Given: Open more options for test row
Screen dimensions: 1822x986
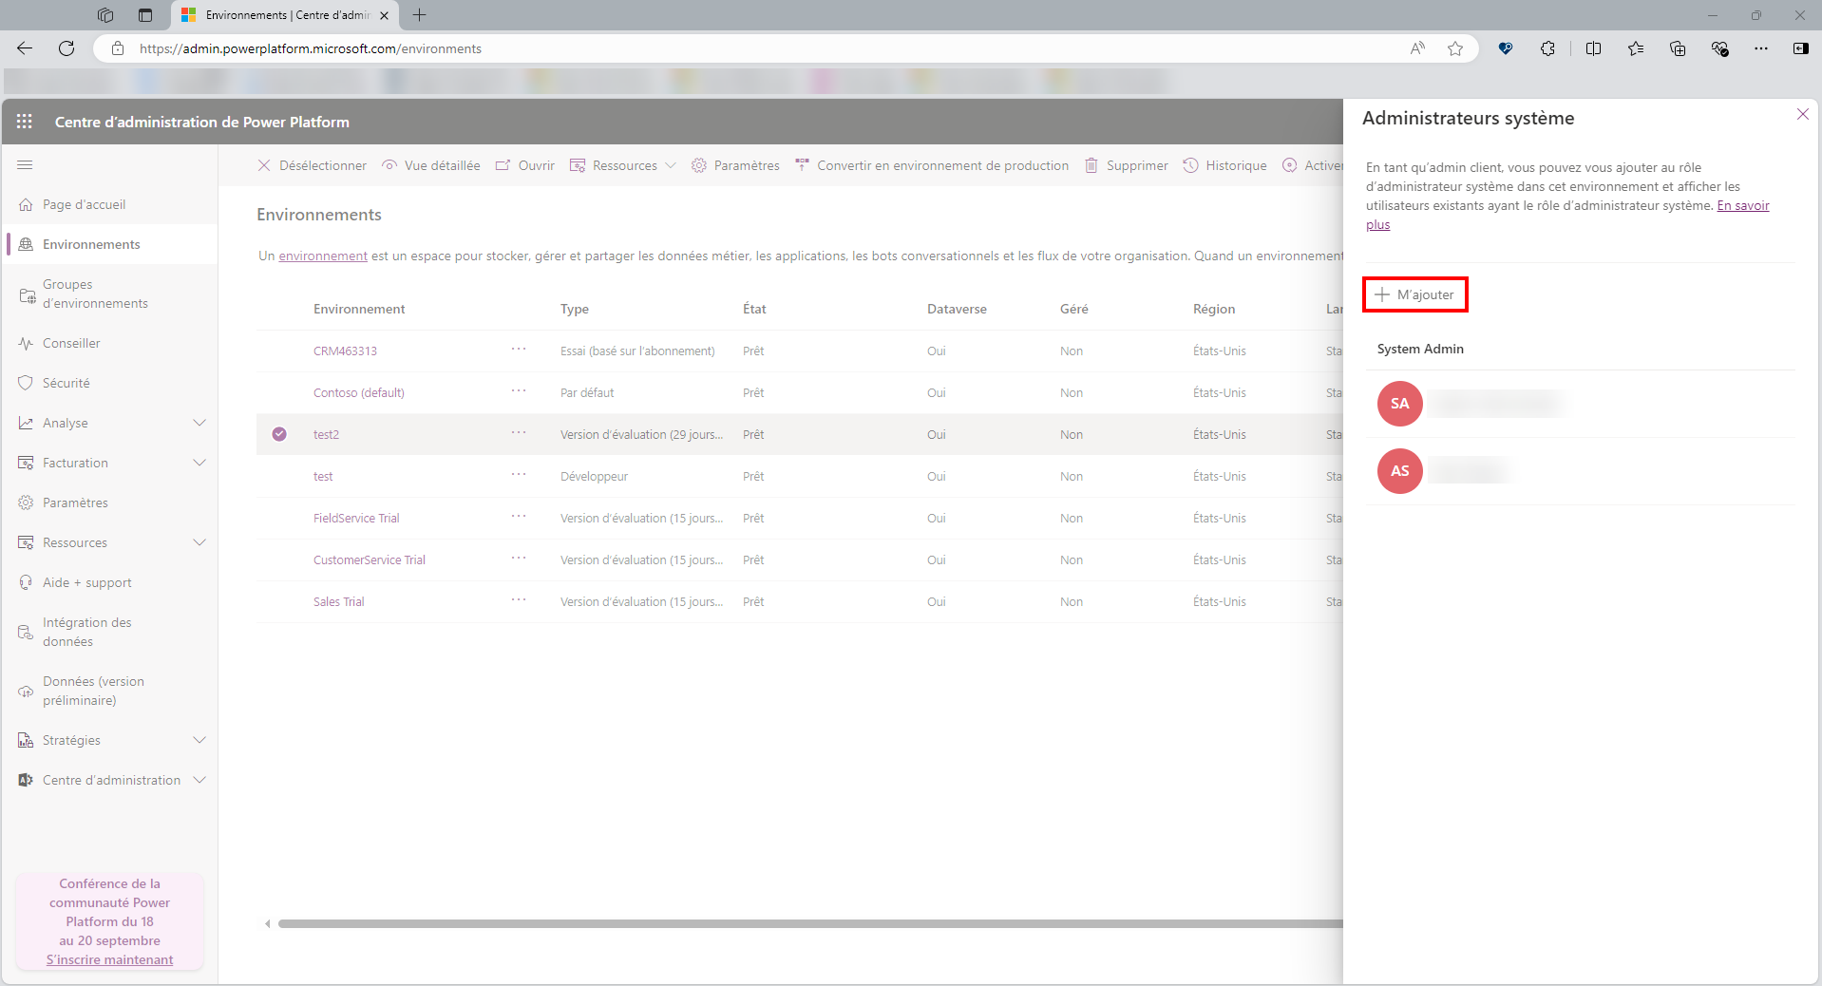Looking at the screenshot, I should [x=519, y=474].
